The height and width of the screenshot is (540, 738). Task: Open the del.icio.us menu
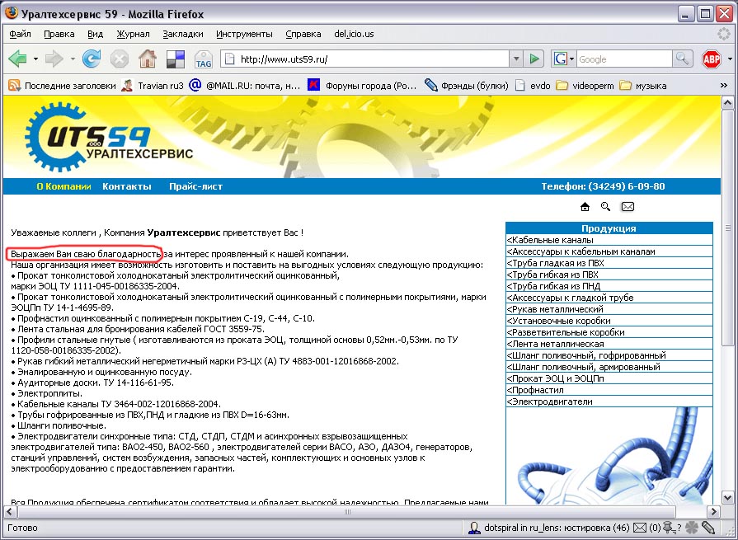coord(354,34)
